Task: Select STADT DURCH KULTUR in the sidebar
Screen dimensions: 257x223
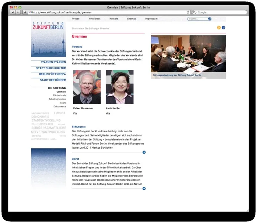Action: click(51, 68)
